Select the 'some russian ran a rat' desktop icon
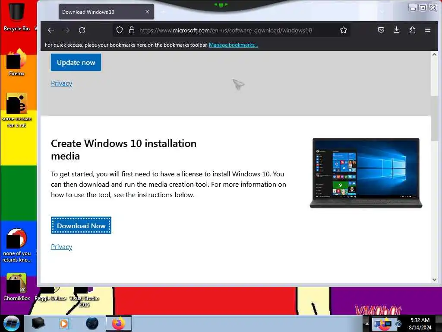 (x=16, y=110)
